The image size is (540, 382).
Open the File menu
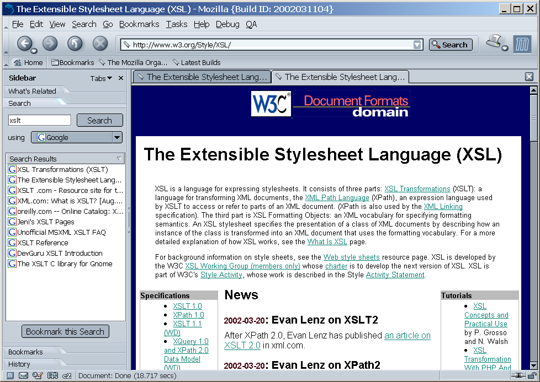(x=18, y=24)
